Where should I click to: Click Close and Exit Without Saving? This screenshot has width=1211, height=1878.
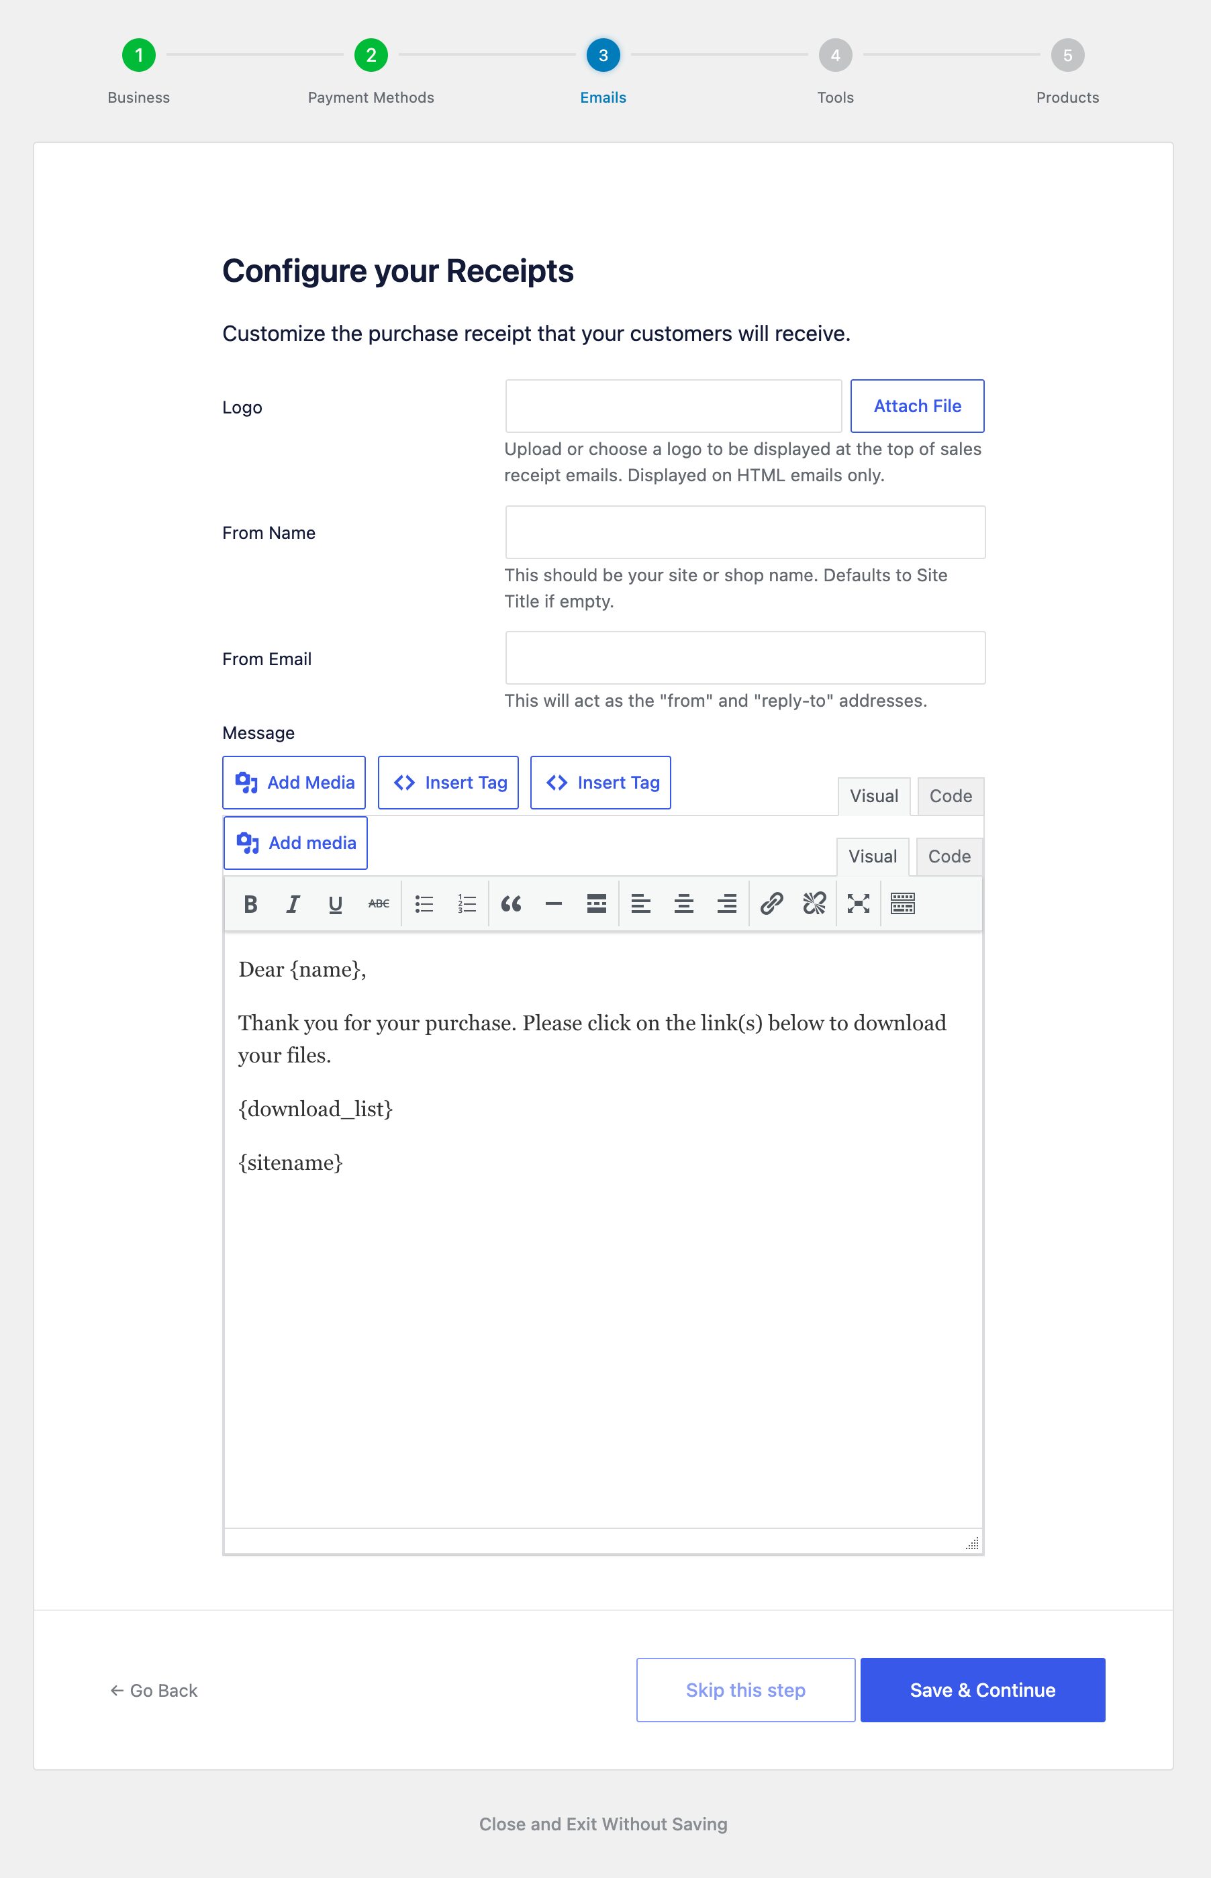[603, 1824]
